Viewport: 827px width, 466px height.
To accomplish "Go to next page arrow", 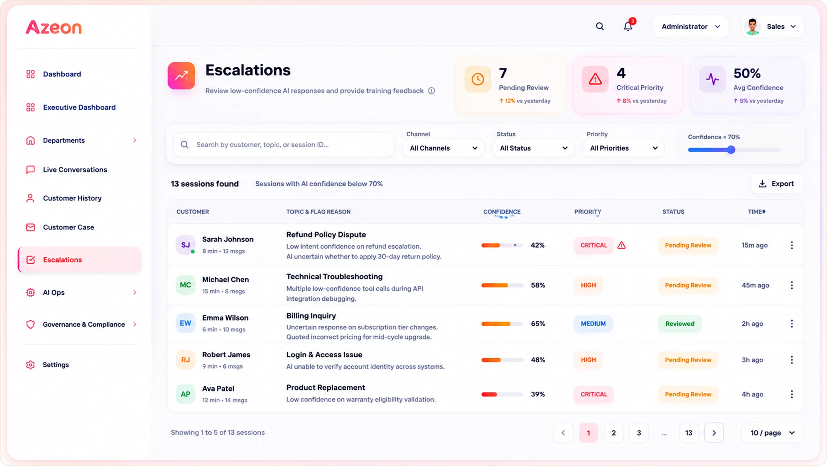I will pos(714,433).
